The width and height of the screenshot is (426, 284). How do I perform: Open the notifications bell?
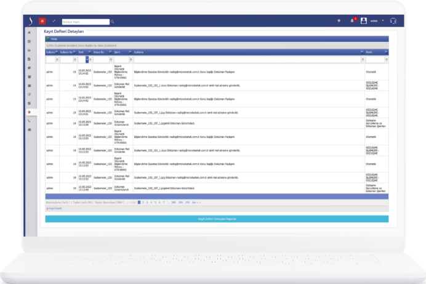point(352,21)
